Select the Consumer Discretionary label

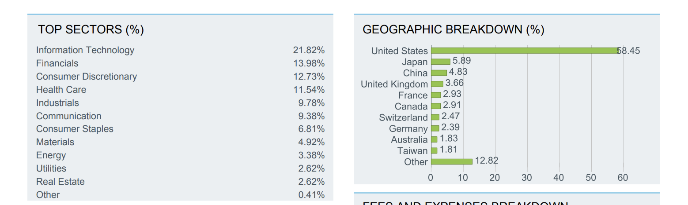tap(87, 77)
